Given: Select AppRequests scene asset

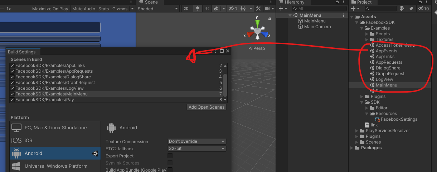Looking at the screenshot, I should (386, 62).
